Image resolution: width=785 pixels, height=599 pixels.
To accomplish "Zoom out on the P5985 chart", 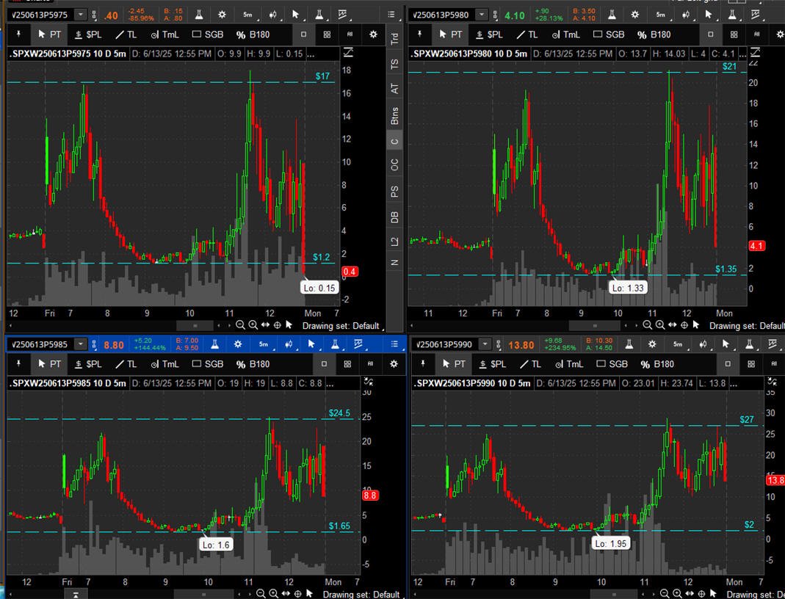I will coord(261,594).
